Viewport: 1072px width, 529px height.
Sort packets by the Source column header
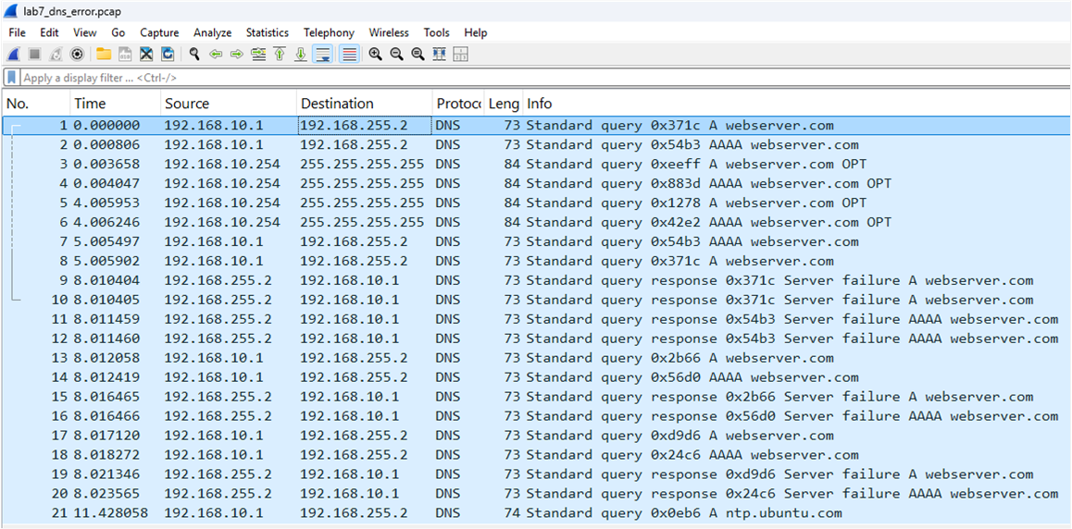(x=187, y=104)
